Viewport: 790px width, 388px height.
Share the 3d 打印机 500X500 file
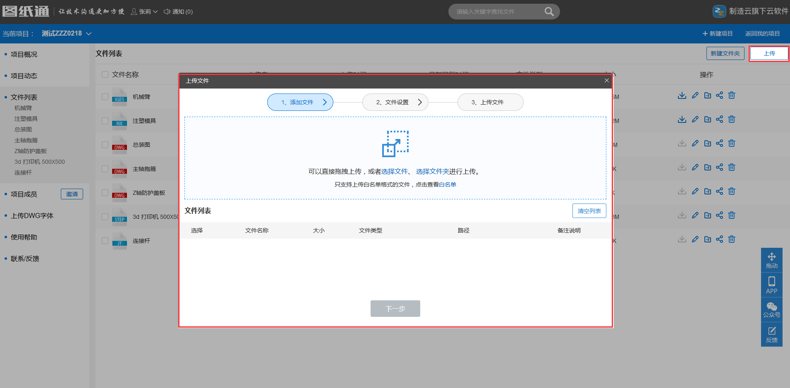coord(720,216)
